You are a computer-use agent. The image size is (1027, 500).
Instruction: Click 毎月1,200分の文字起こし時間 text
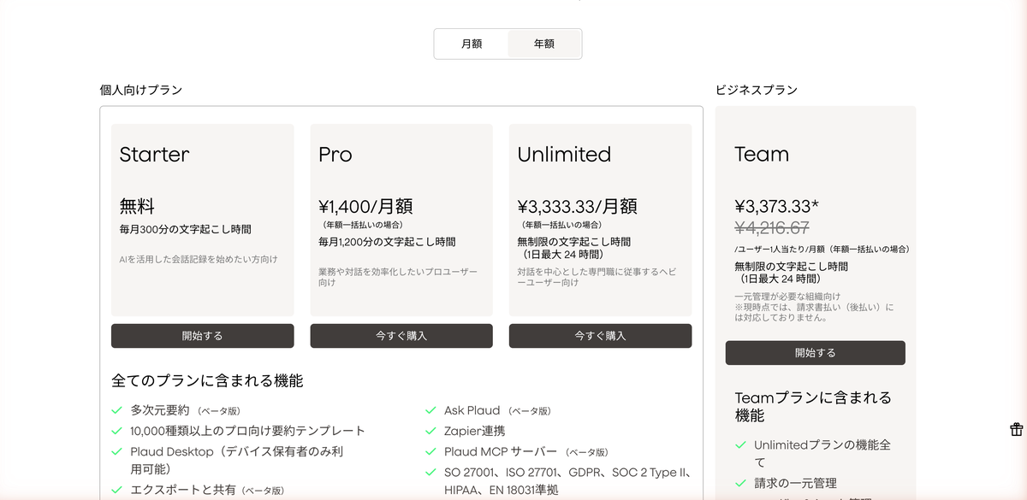[387, 242]
